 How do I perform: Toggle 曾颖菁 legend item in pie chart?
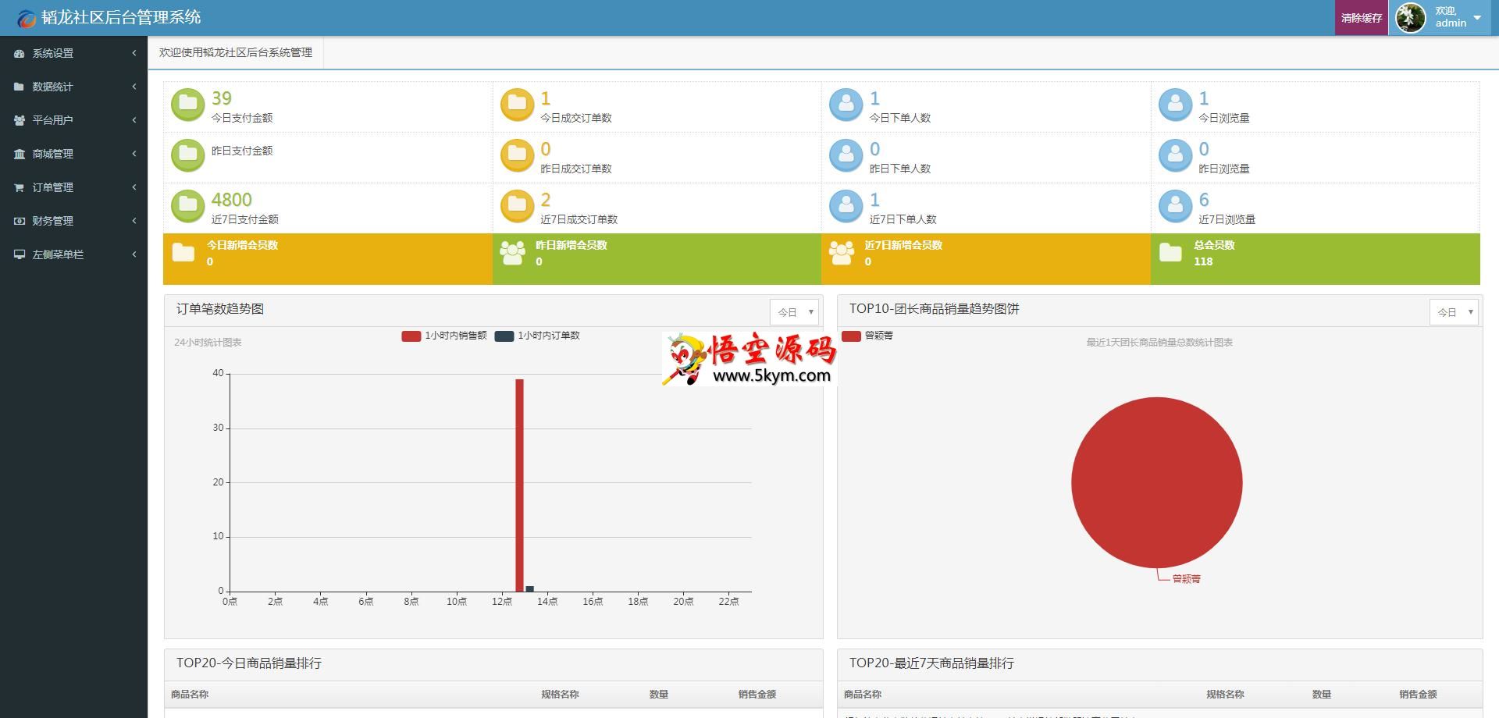coord(867,336)
